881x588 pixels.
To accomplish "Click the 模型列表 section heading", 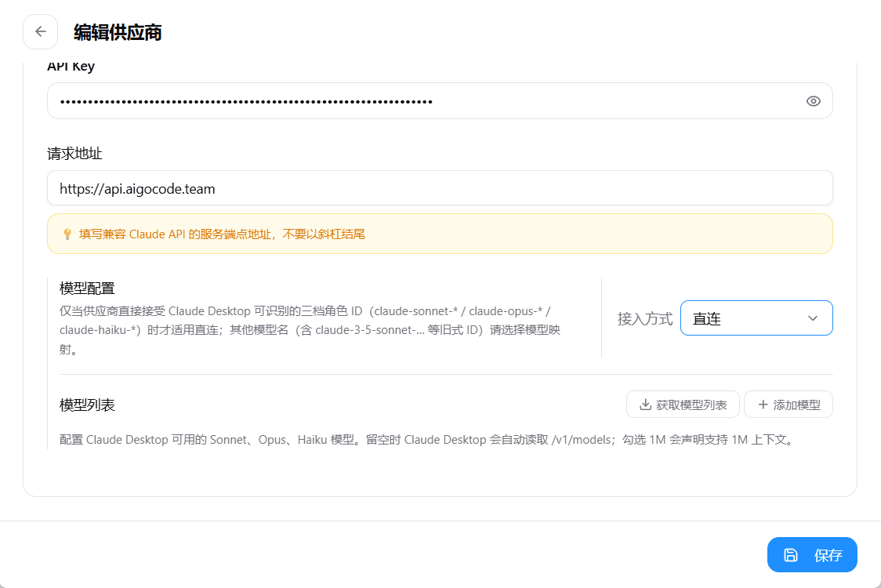I will [87, 405].
